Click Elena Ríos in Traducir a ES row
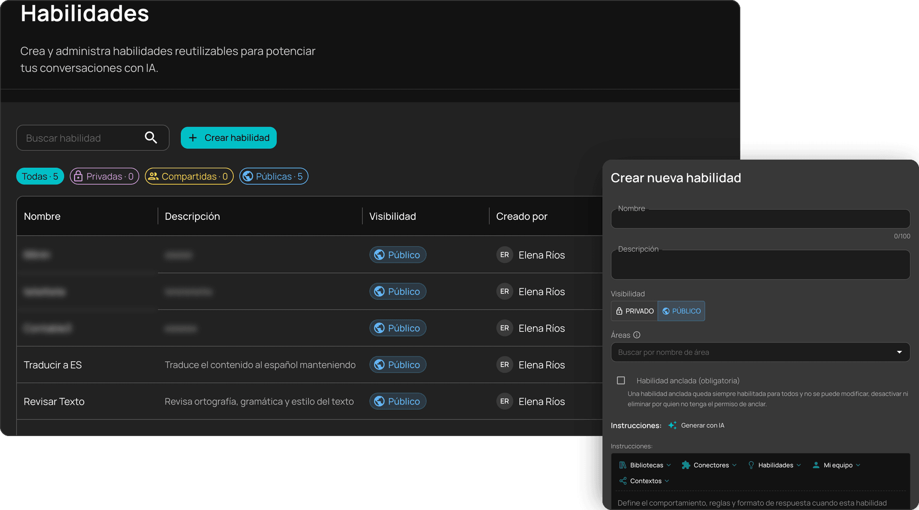This screenshot has width=919, height=510. [542, 365]
